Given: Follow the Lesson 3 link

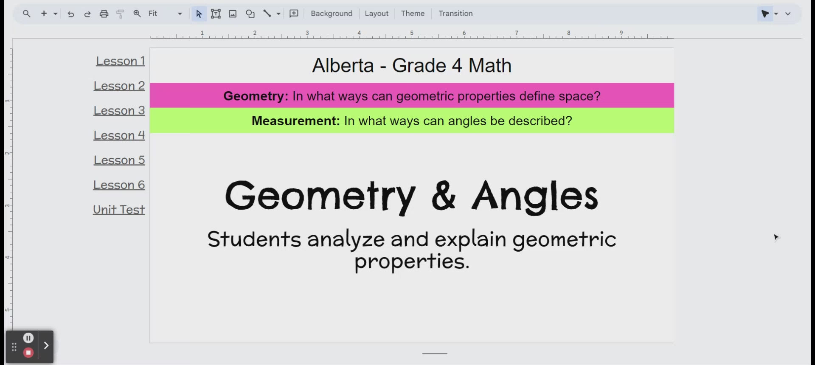Looking at the screenshot, I should 119,111.
